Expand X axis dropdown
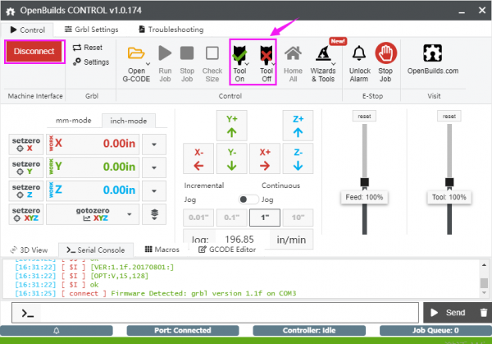The width and height of the screenshot is (492, 344). pyautogui.click(x=154, y=144)
